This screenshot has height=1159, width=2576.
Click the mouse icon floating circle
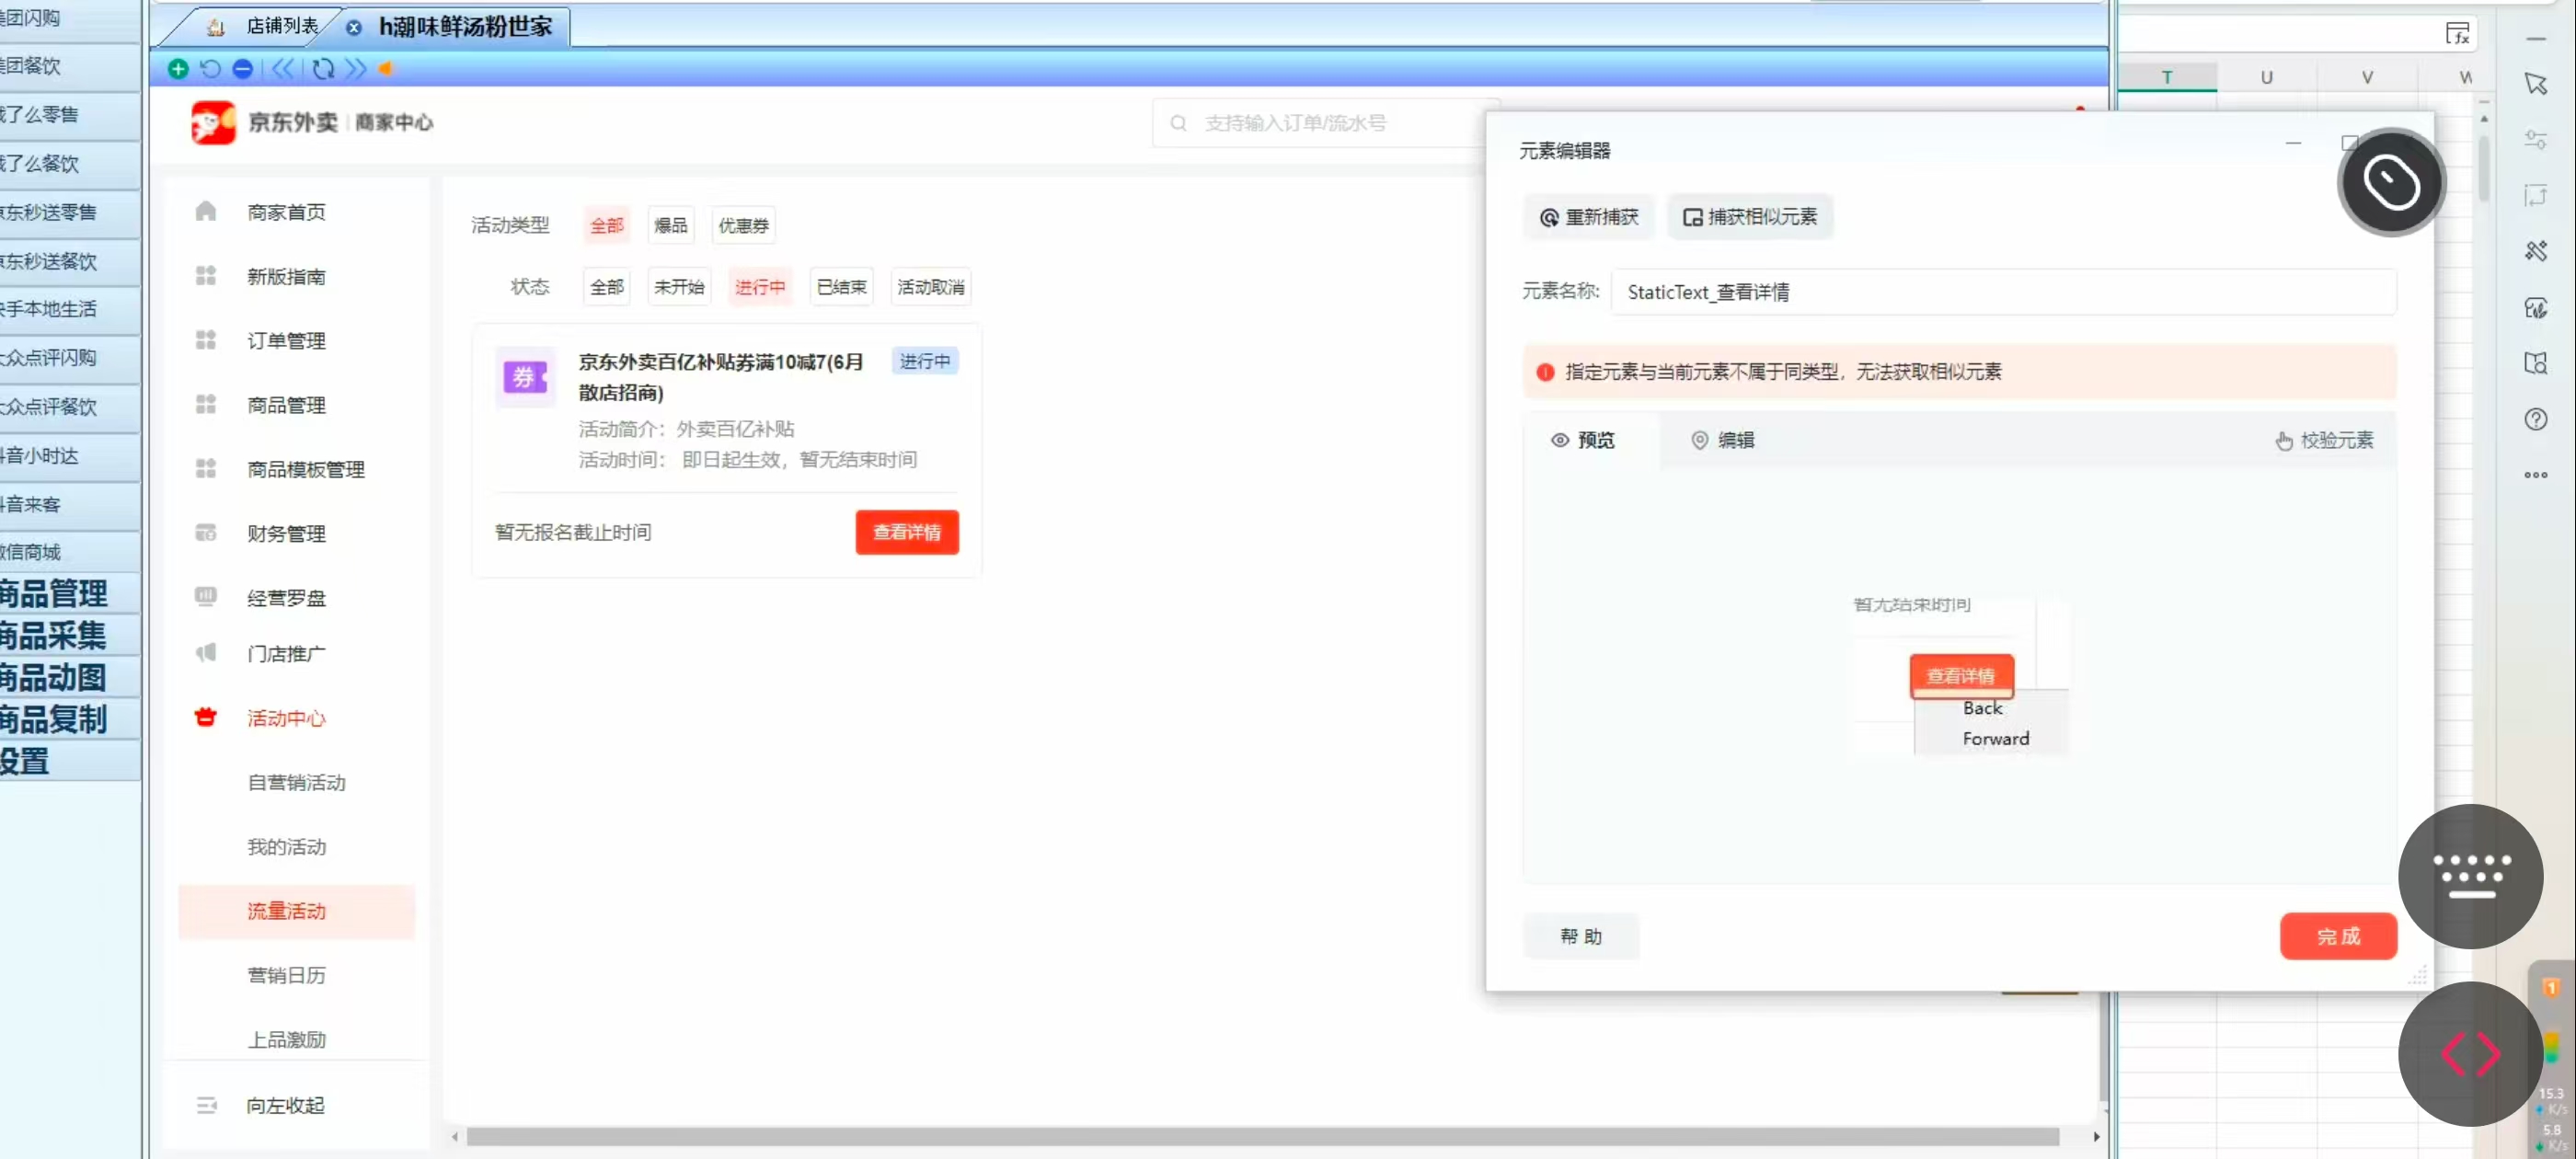tap(2391, 182)
